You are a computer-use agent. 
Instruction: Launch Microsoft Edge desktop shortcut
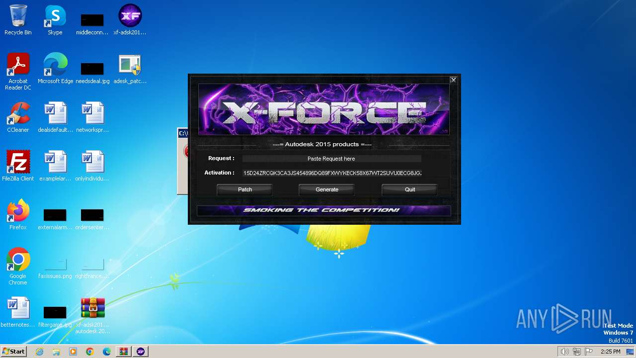55,69
